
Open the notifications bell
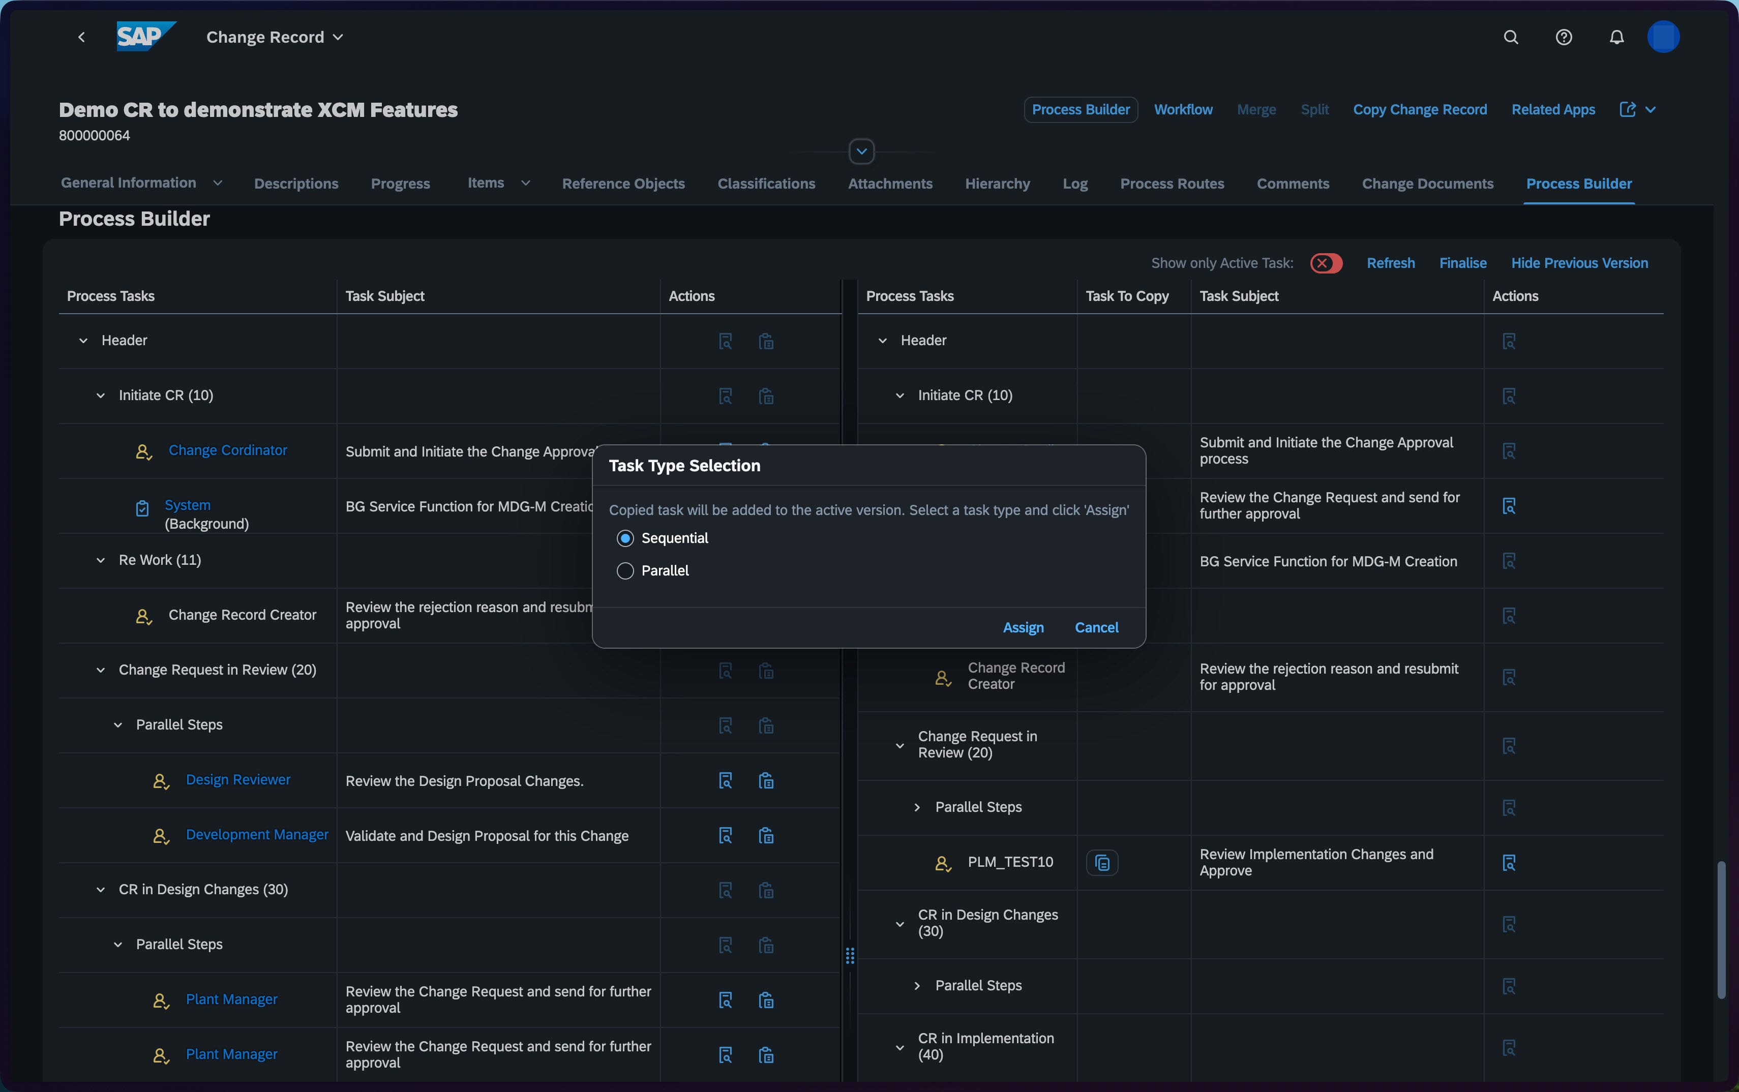click(1617, 37)
